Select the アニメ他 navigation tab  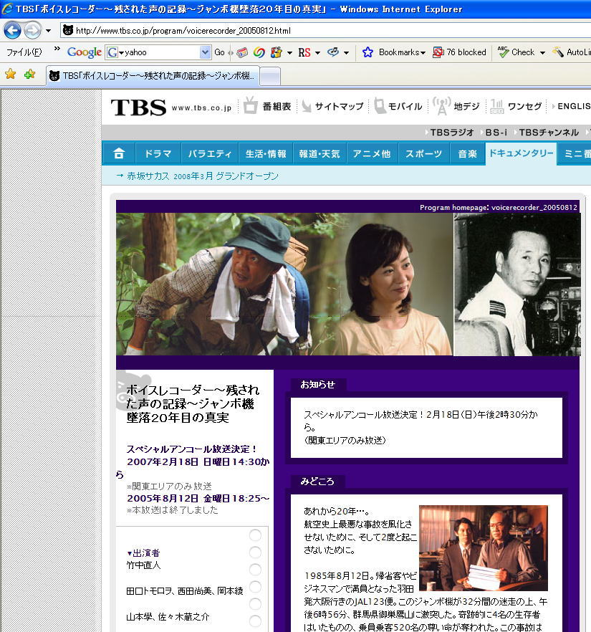372,153
